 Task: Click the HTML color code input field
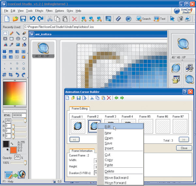pyautogui.click(x=19, y=115)
